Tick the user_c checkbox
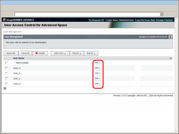Screen dimensions: 179x134 (x=6, y=79)
